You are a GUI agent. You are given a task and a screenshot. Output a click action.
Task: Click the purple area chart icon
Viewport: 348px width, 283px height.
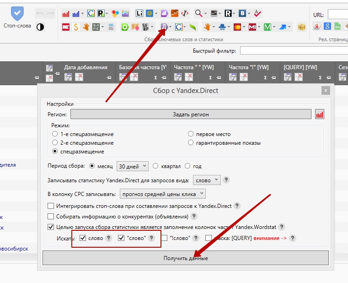pyautogui.click(x=125, y=14)
